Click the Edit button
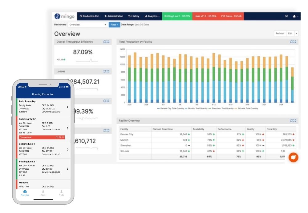 pos(290,34)
